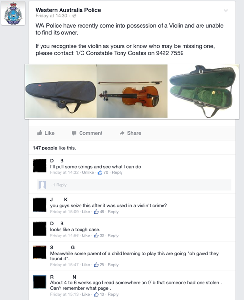
Task: Click thumbs-up count 70 on first comment
Action: [103, 172]
